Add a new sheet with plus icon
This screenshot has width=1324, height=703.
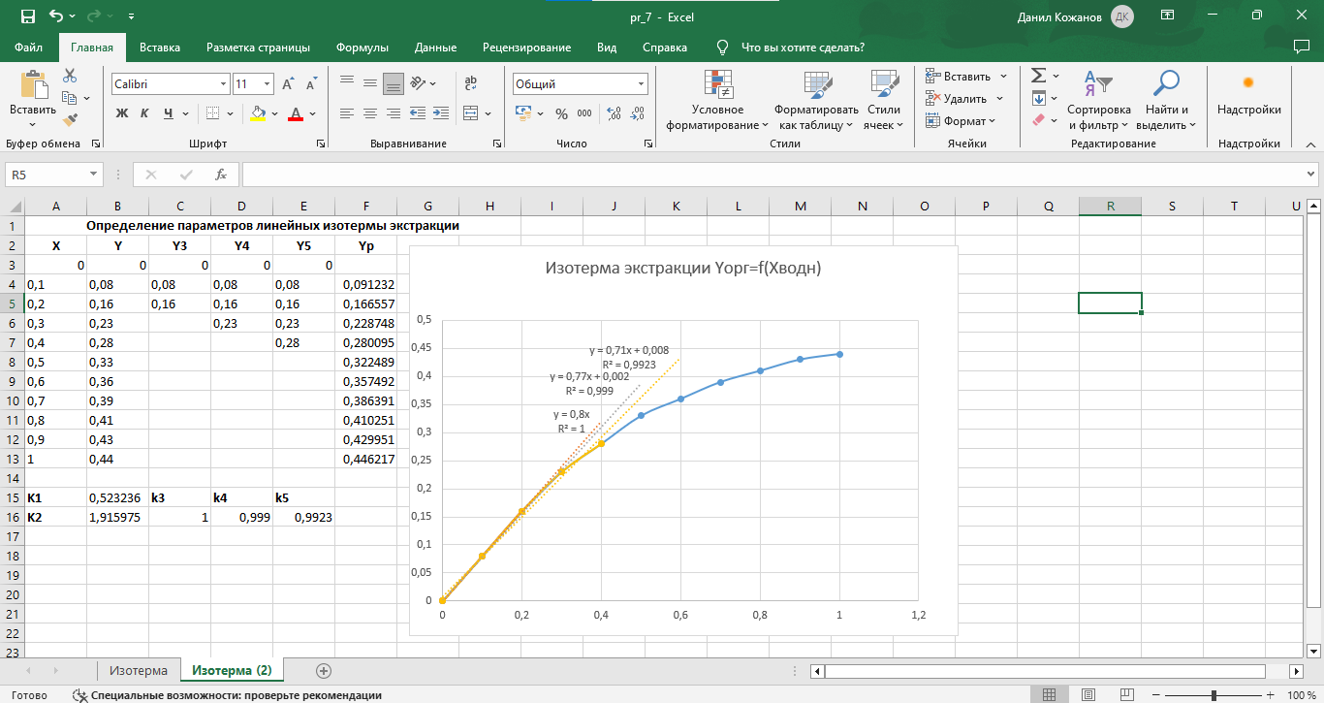point(324,671)
